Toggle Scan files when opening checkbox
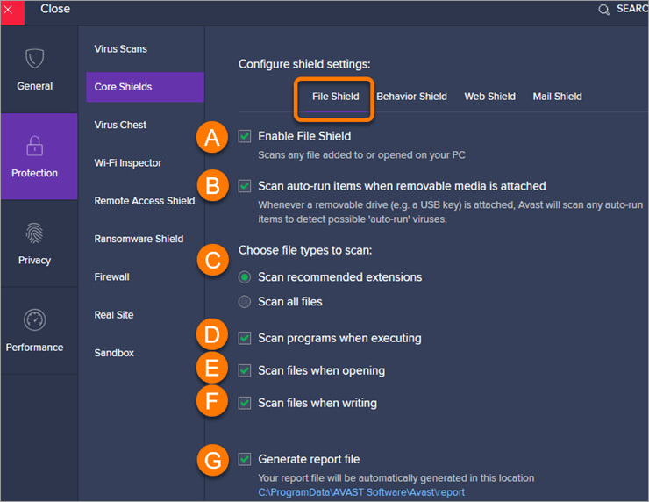The image size is (649, 502). point(245,370)
